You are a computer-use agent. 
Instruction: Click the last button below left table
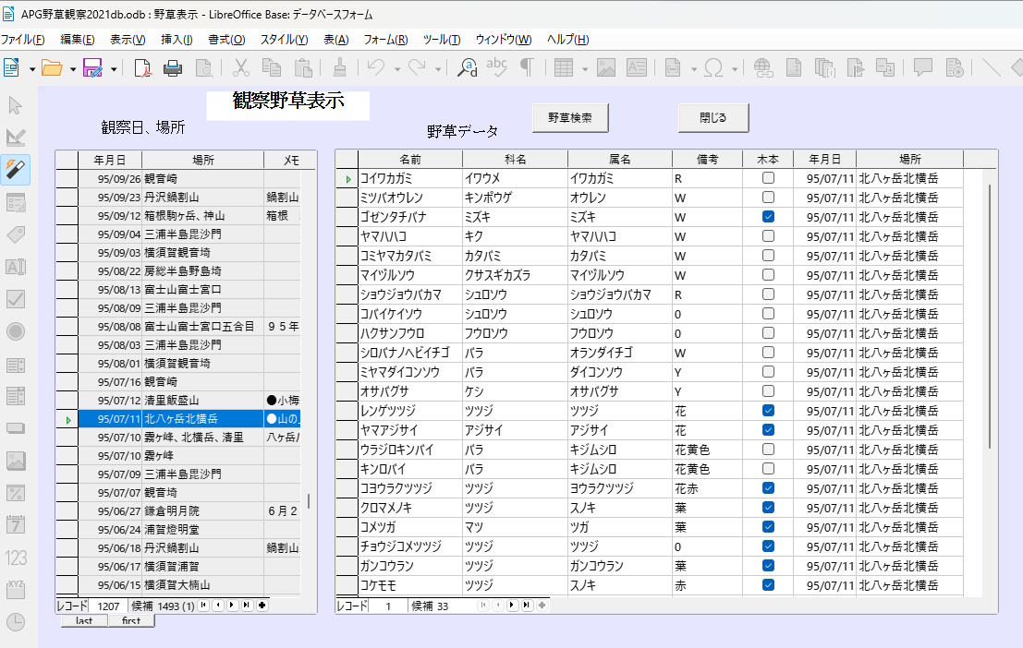[84, 620]
